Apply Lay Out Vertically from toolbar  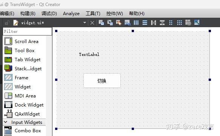coord(145,23)
